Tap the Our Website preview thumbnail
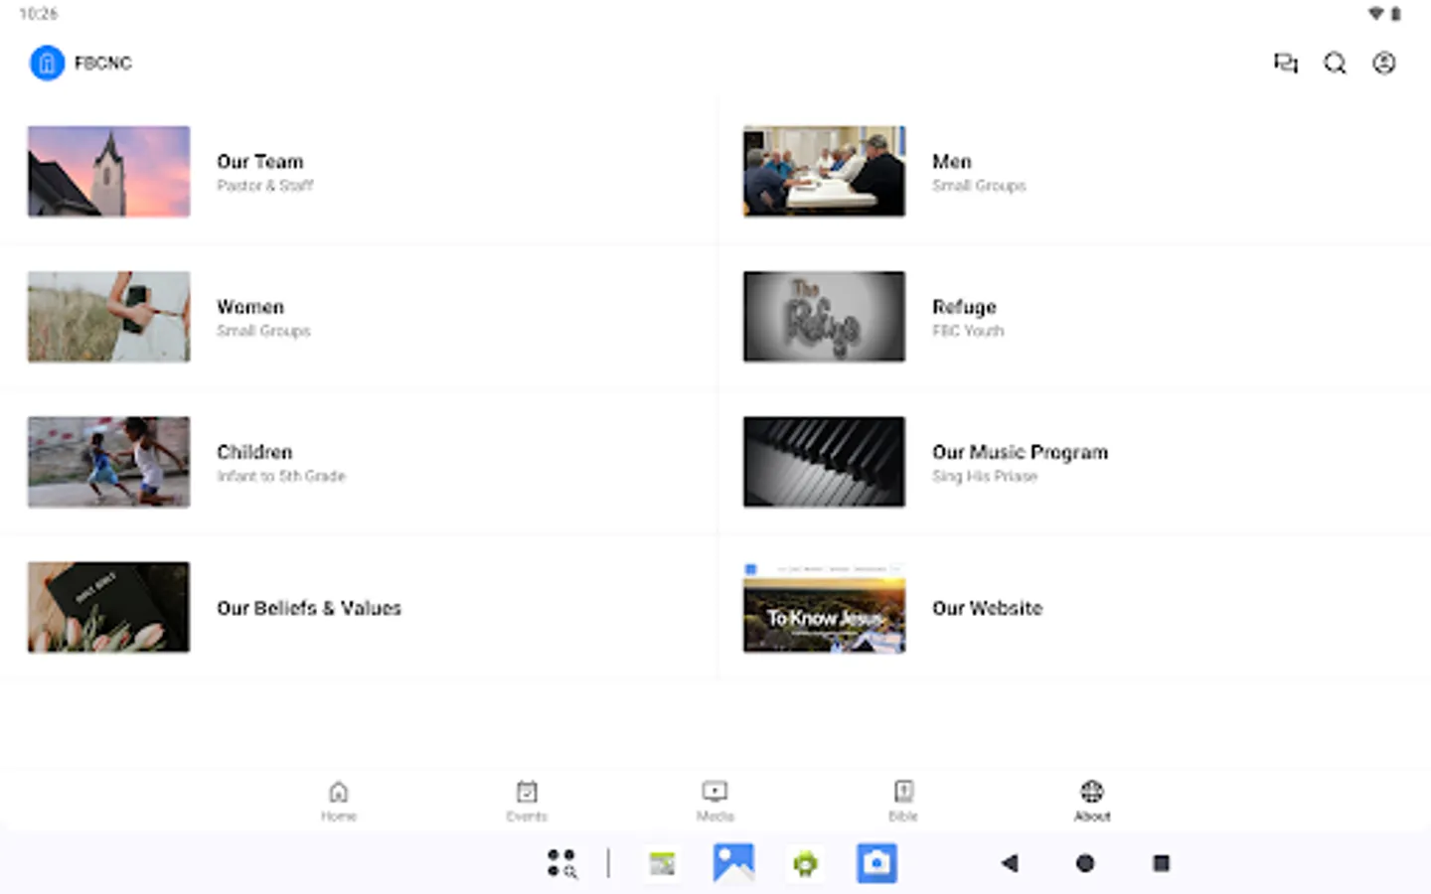Image resolution: width=1431 pixels, height=894 pixels. click(x=823, y=607)
